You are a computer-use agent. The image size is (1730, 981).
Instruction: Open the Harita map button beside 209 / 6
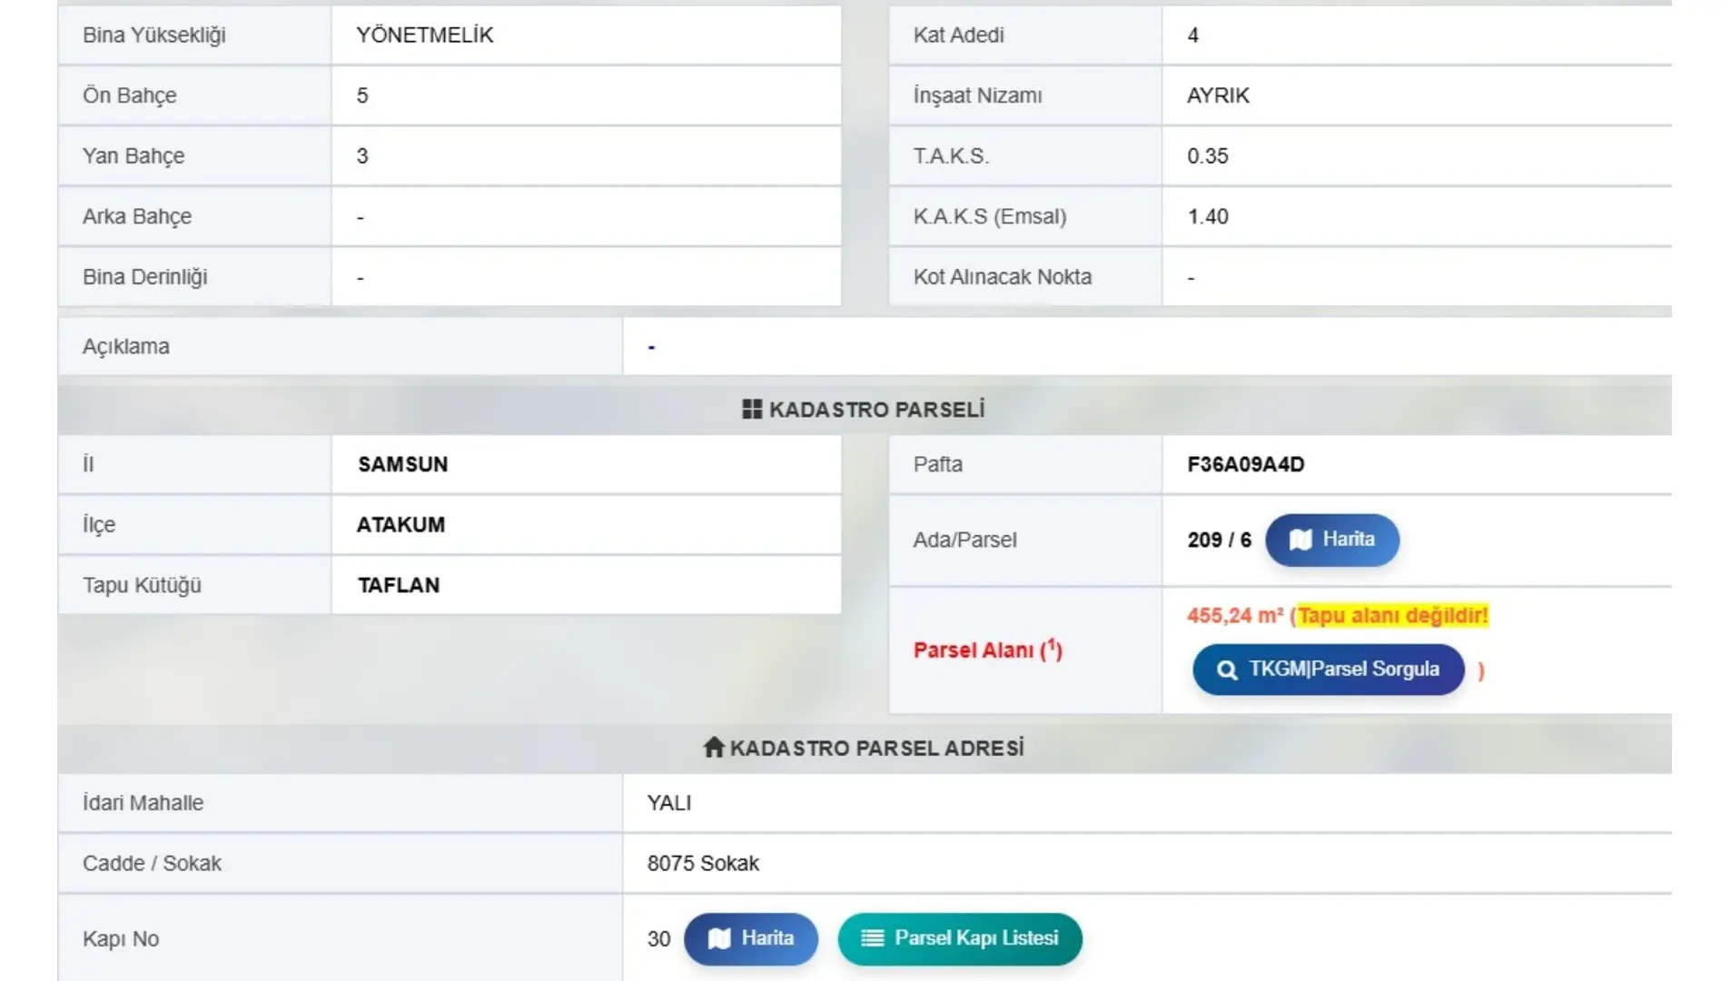(x=1331, y=540)
